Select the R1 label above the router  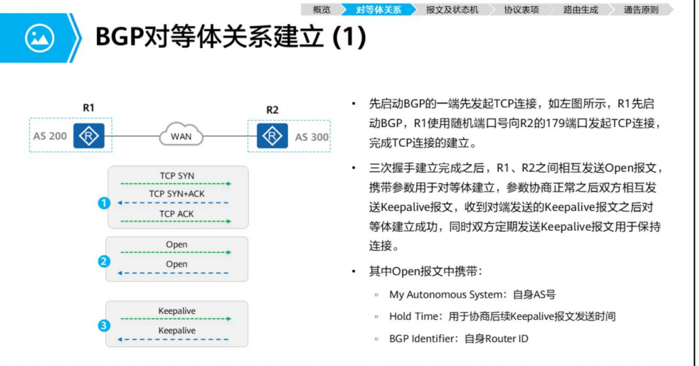[x=89, y=108]
